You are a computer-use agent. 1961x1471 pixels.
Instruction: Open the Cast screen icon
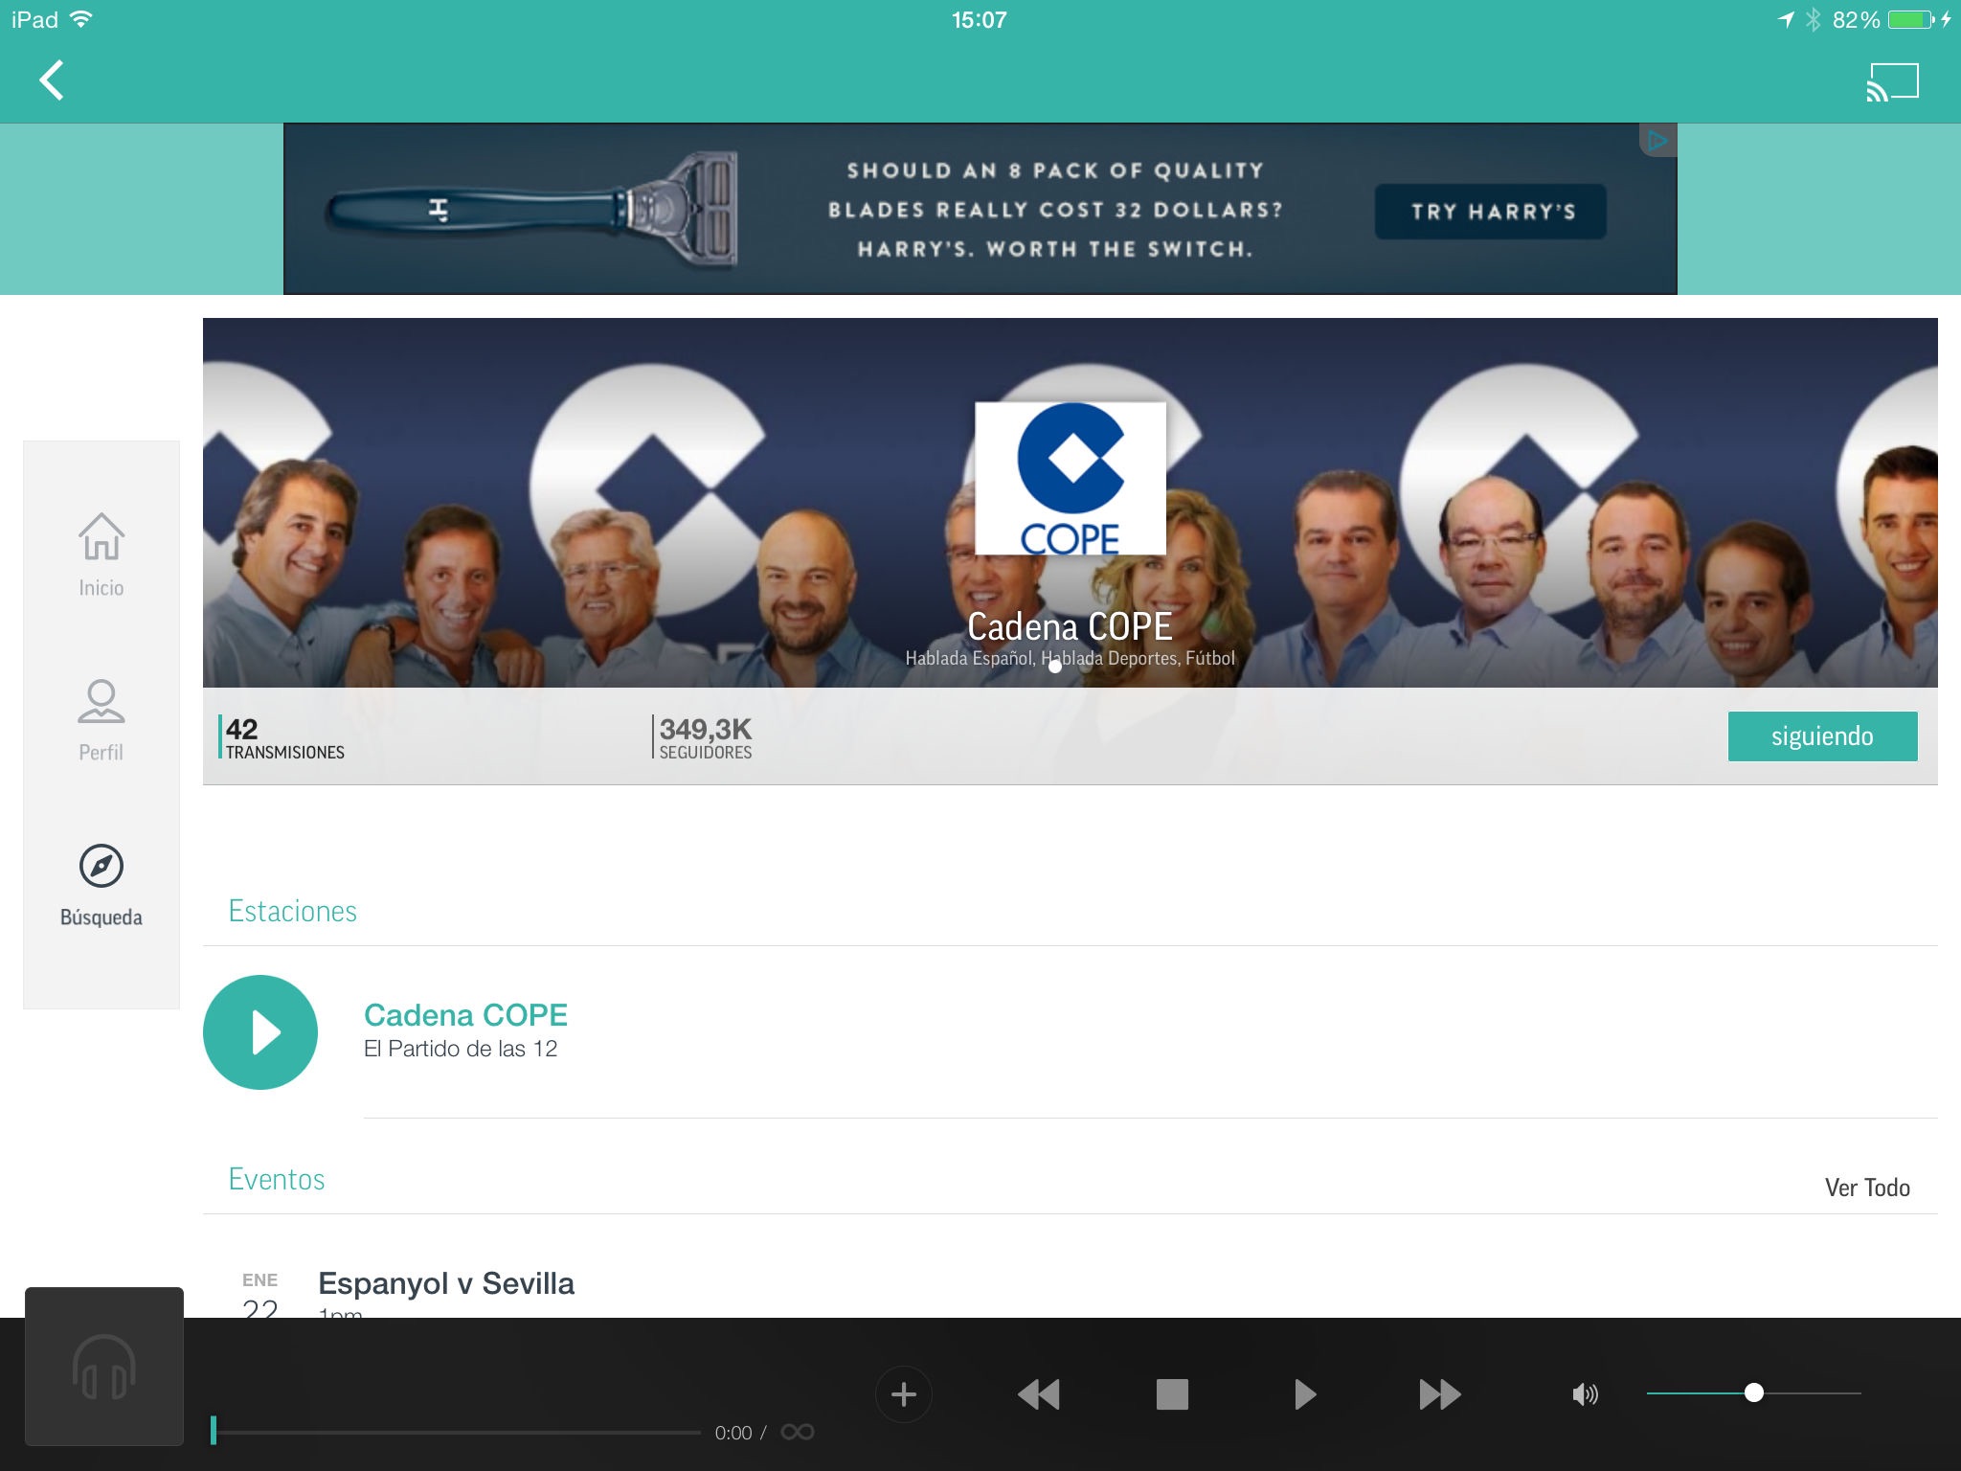(1892, 81)
